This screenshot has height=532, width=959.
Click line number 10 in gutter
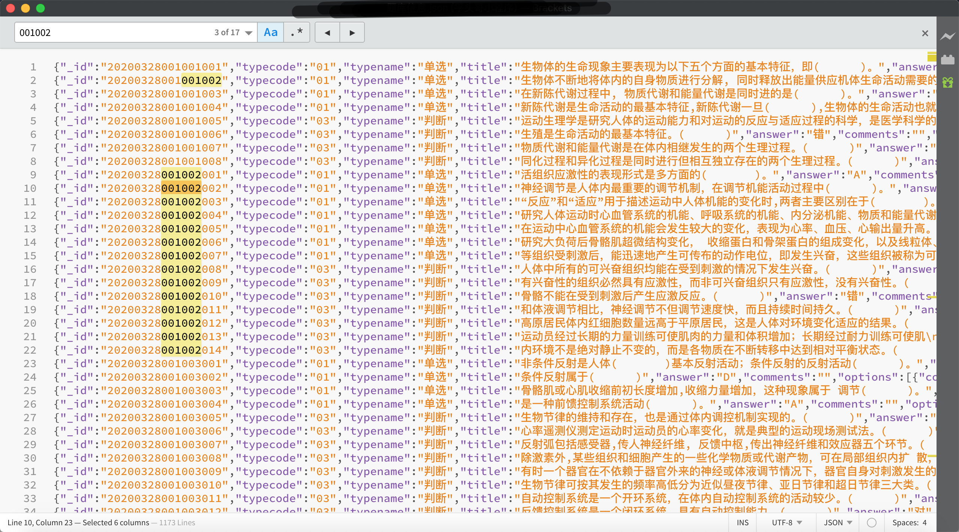tap(30, 188)
